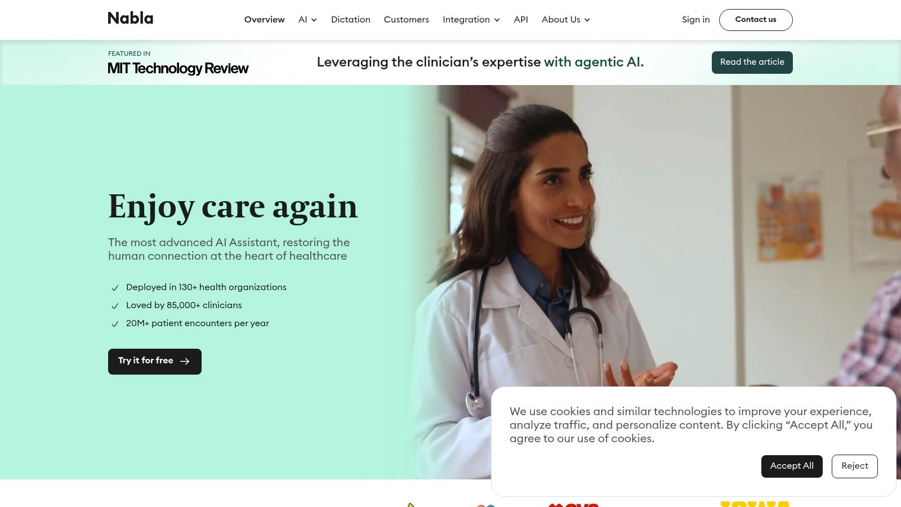This screenshot has width=901, height=507.
Task: Click the checkmark beside Deployed in 130+ health organizations
Action: [115, 288]
